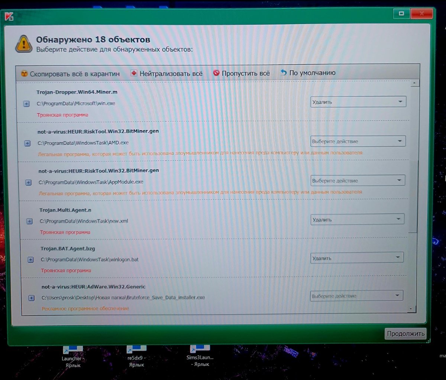Expand the Bruteforce_Save_Data_installer.exe entry

tap(32, 298)
